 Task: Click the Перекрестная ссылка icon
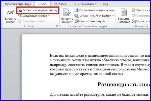133,21
